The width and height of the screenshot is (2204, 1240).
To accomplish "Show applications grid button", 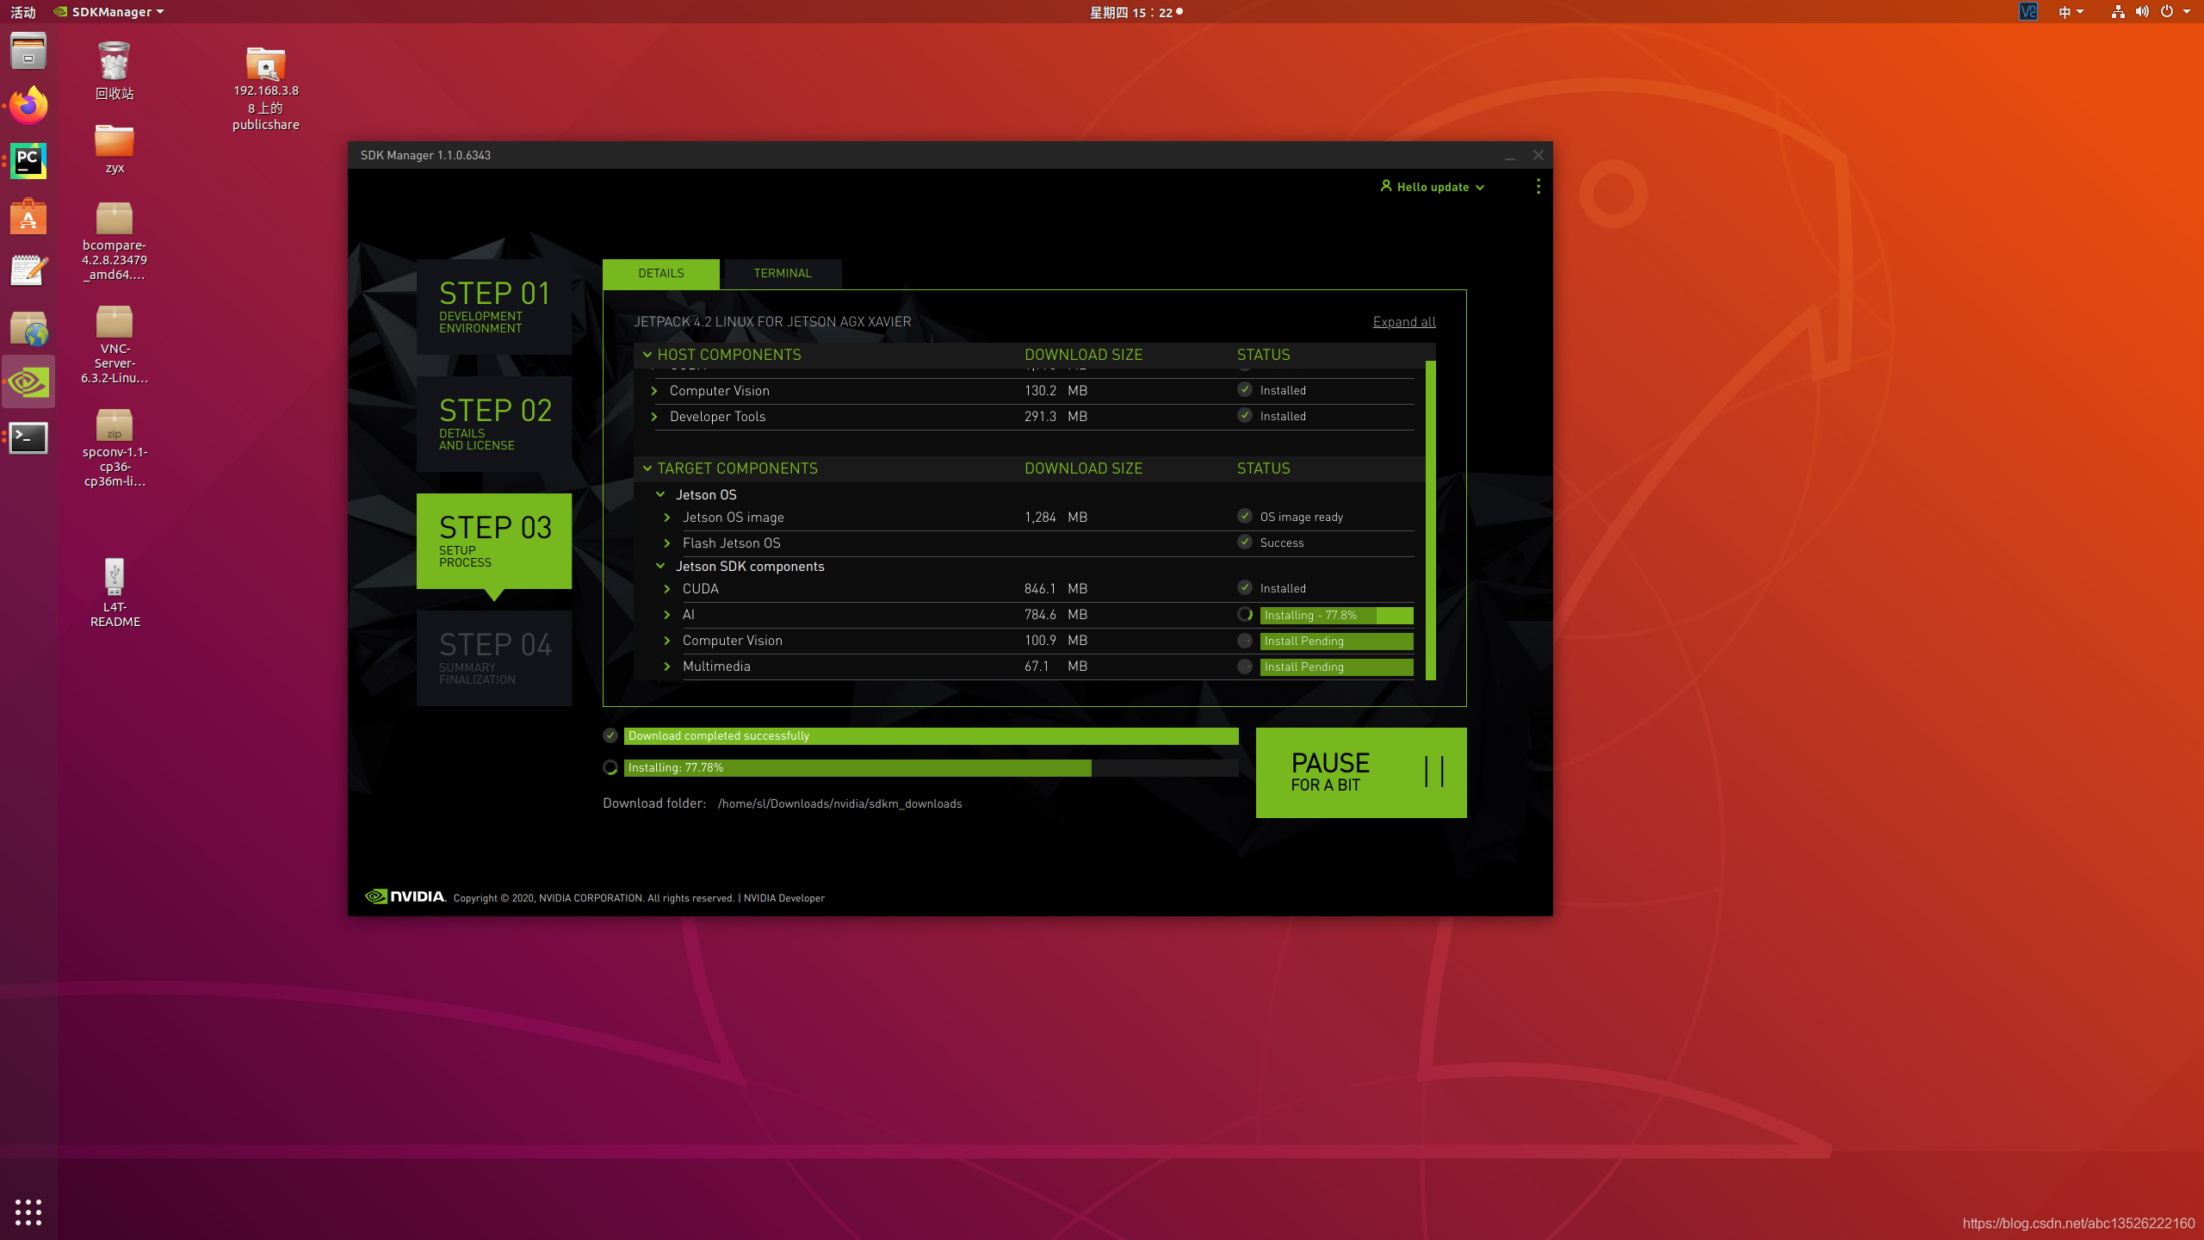I will [x=28, y=1212].
